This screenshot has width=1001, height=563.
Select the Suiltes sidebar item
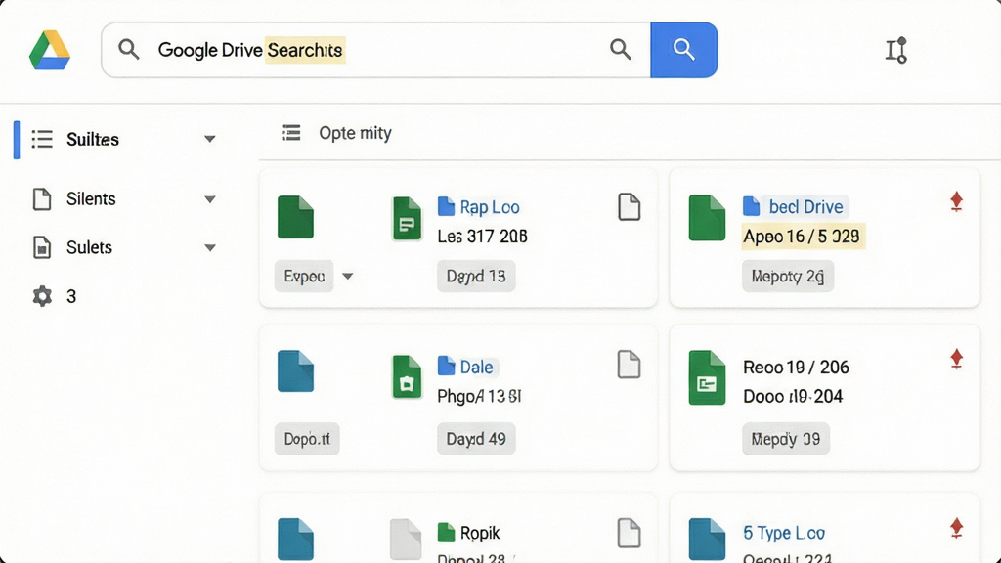(x=93, y=139)
